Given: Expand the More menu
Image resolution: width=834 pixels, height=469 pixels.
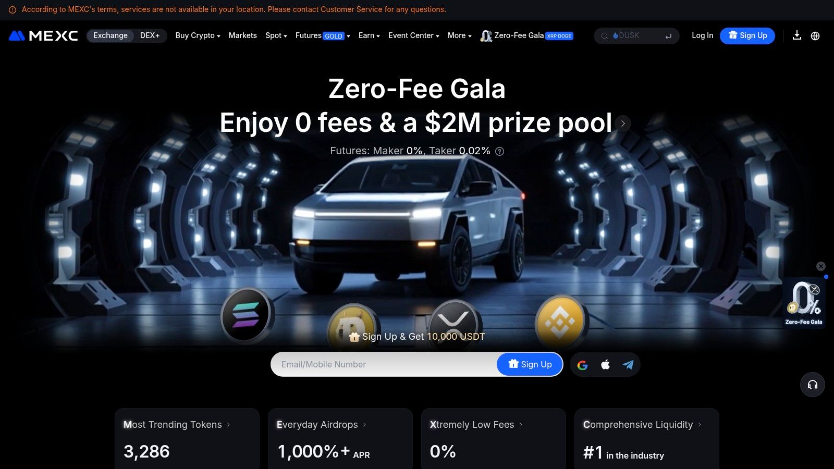Looking at the screenshot, I should pyautogui.click(x=459, y=35).
